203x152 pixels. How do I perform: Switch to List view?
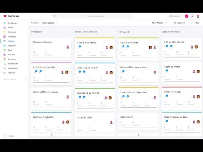coord(179,23)
